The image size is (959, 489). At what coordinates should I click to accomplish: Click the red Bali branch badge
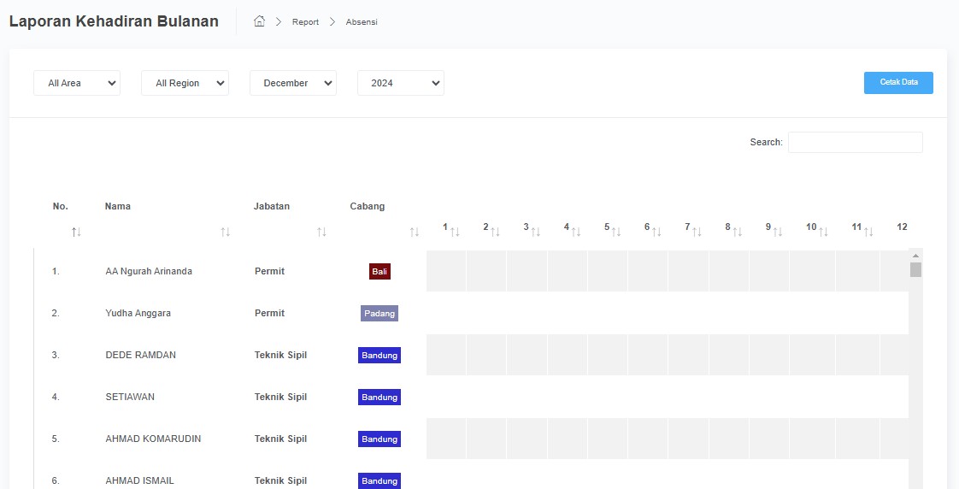pos(379,271)
